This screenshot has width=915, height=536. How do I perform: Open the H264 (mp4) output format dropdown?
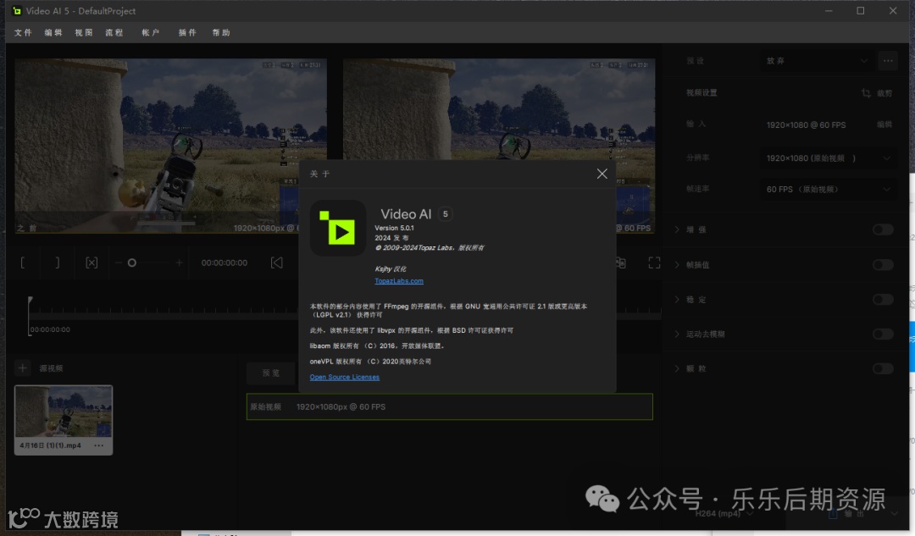click(x=724, y=514)
